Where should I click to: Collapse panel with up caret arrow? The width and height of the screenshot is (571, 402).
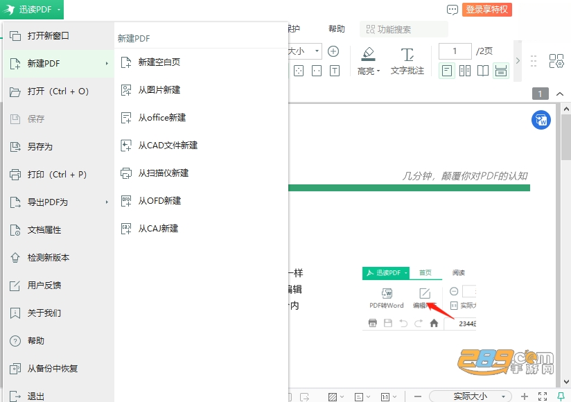560,94
